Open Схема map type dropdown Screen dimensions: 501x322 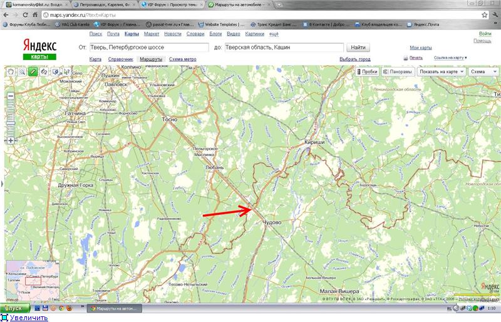tap(483, 71)
